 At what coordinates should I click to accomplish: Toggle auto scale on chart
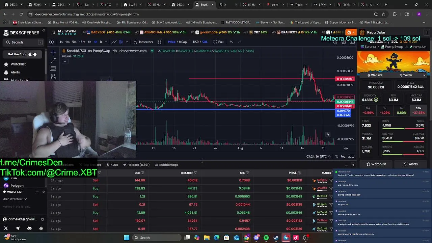click(351, 157)
